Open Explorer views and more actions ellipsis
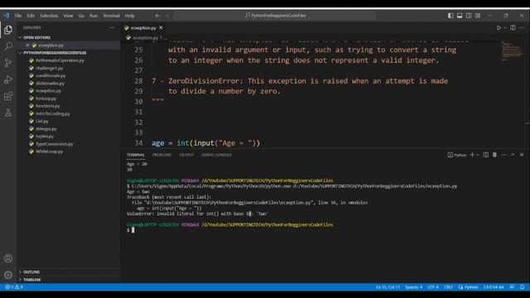This screenshot has width=530, height=298. 112,27
